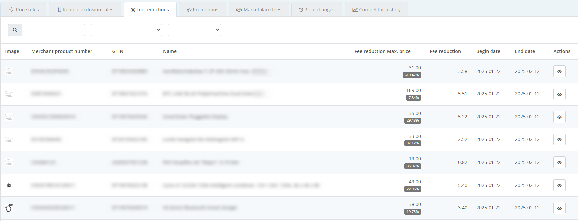
Task: Switch to the Price changes tab
Action: [x=317, y=10]
